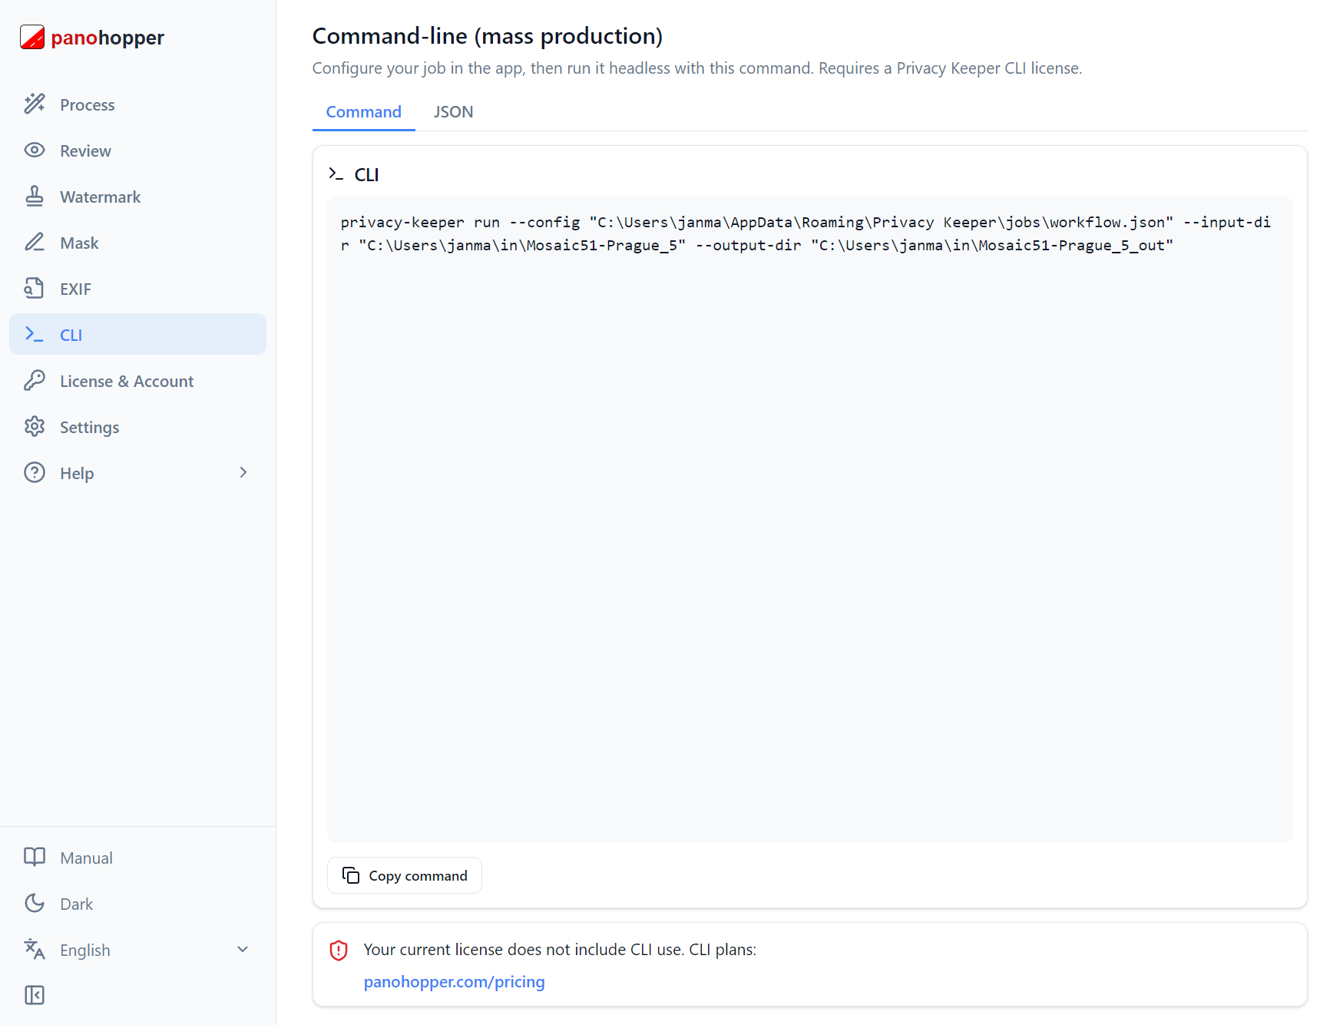
Task: Click the Command-line (mass production) heading
Action: coord(488,36)
